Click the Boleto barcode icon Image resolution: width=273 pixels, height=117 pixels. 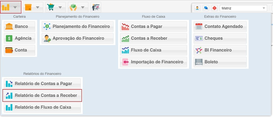click(x=199, y=62)
